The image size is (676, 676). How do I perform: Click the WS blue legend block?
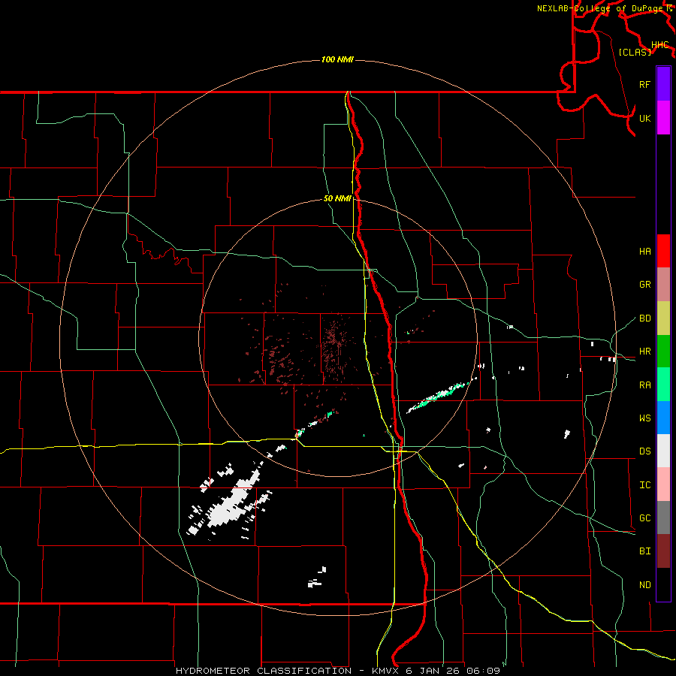tap(663, 418)
